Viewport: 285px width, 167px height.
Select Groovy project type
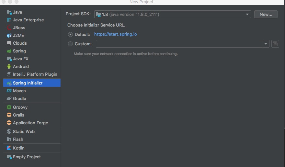(x=32, y=107)
